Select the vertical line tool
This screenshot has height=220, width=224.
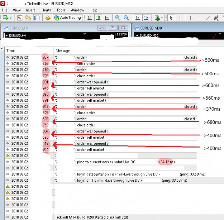(x=190, y=18)
